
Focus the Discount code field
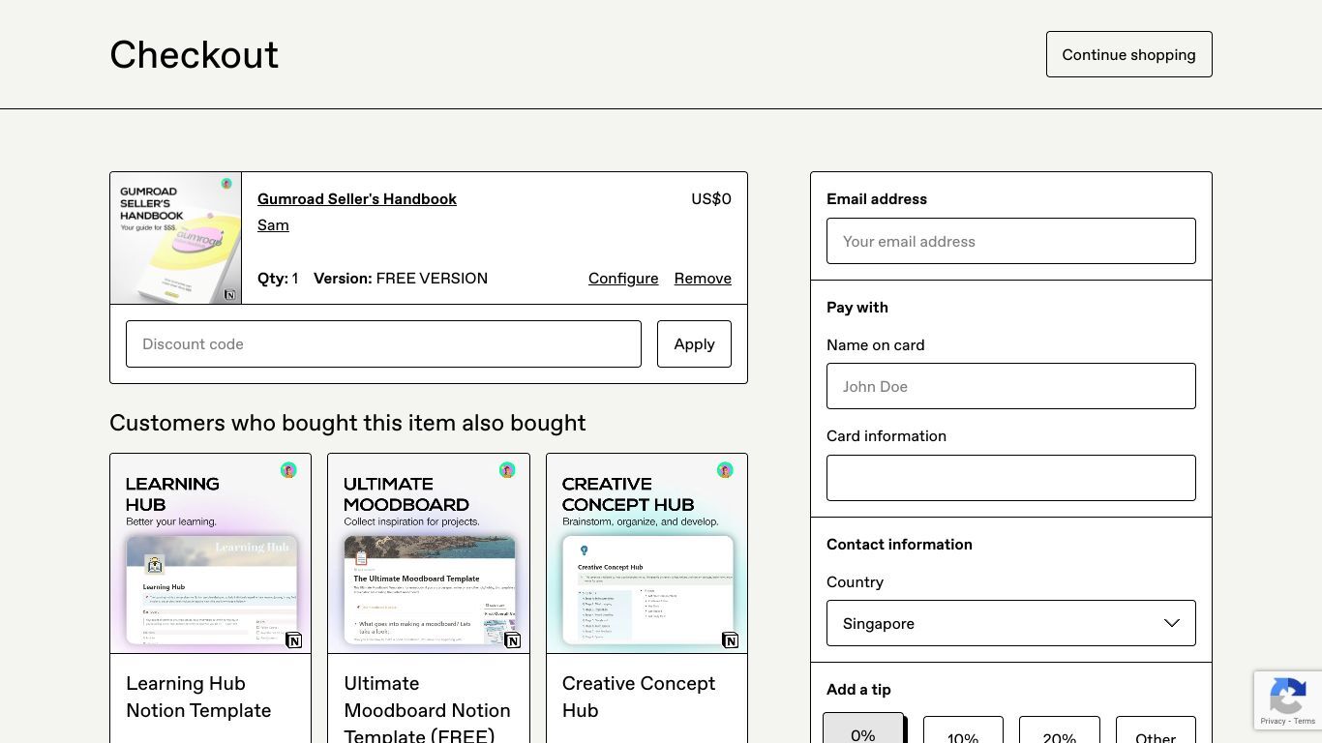click(383, 343)
